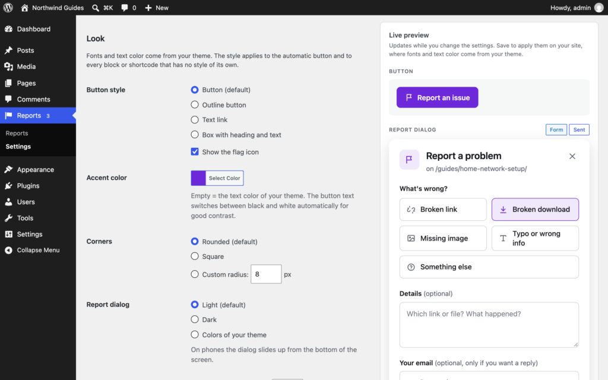This screenshot has width=608, height=380.
Task: Click the Broken link chain icon
Action: [x=411, y=210]
